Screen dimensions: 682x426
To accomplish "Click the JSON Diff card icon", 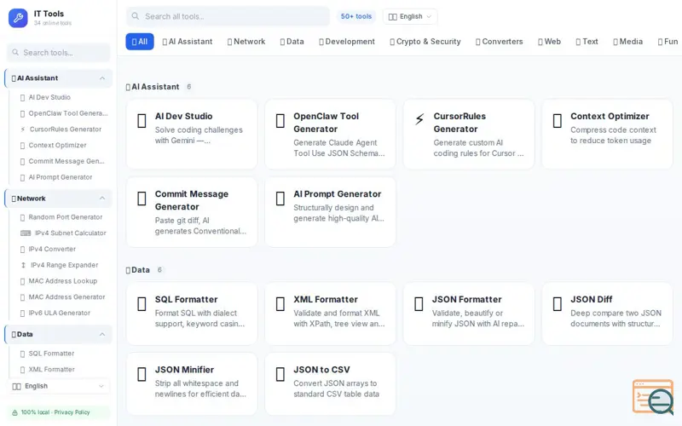I will click(558, 304).
